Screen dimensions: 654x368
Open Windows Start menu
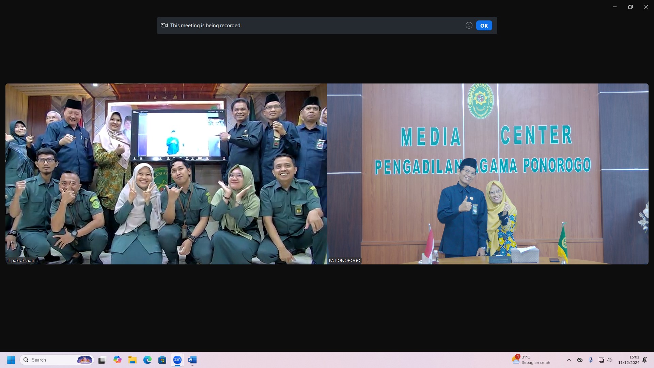(x=11, y=360)
